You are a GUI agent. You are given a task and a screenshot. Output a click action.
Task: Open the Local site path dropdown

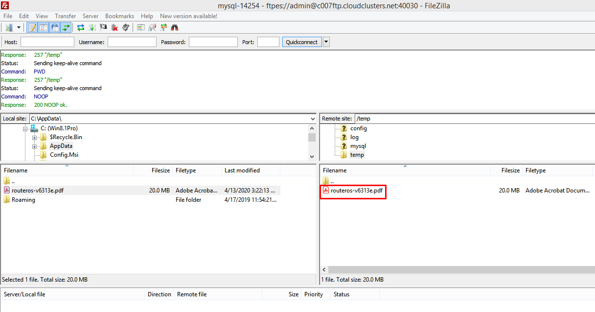pos(313,119)
